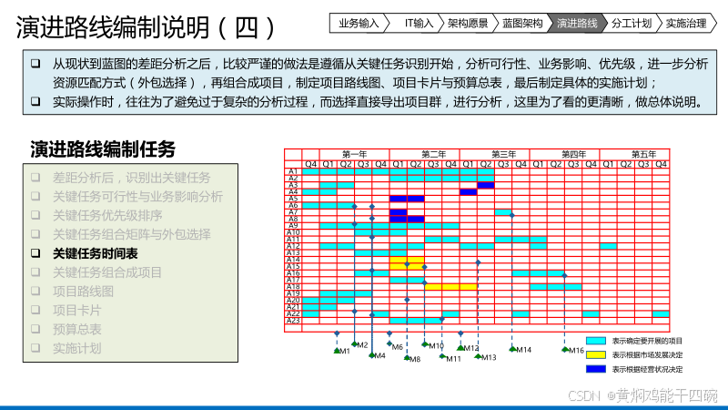The width and height of the screenshot is (728, 410).
Task: Open the IT输入 step tab
Action: [419, 24]
